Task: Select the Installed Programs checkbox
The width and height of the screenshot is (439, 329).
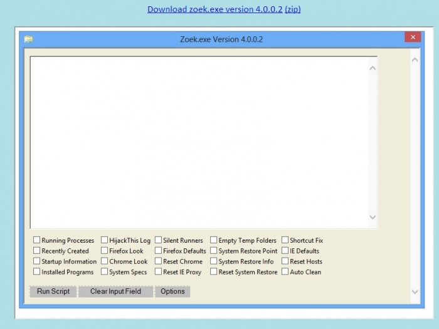Action: point(36,271)
